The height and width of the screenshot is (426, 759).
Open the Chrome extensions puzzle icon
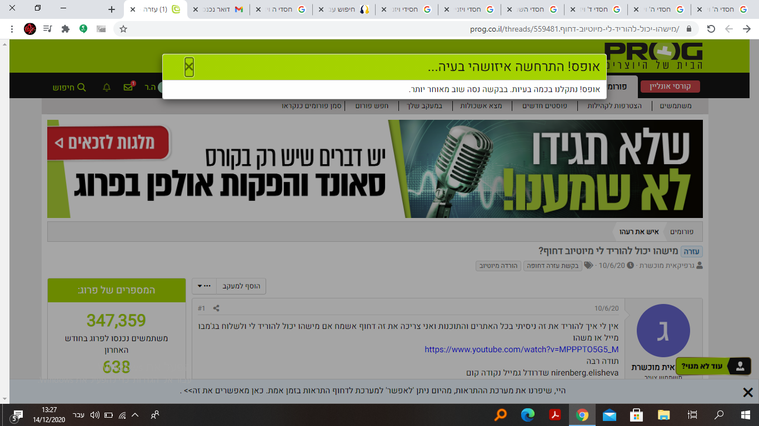pyautogui.click(x=66, y=29)
